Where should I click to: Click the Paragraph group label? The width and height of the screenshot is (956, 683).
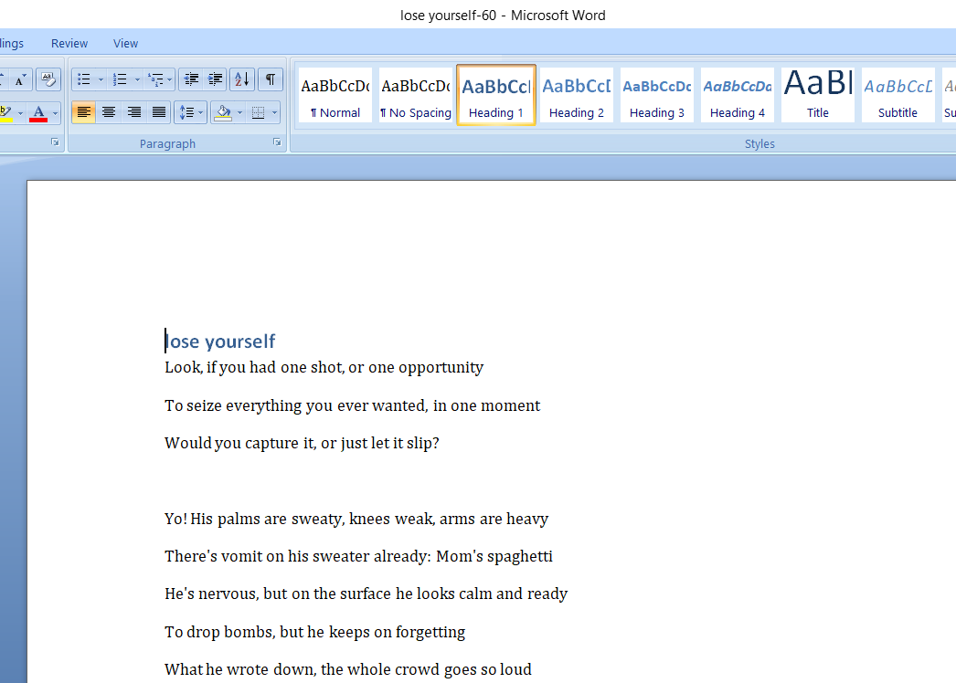[x=167, y=143]
